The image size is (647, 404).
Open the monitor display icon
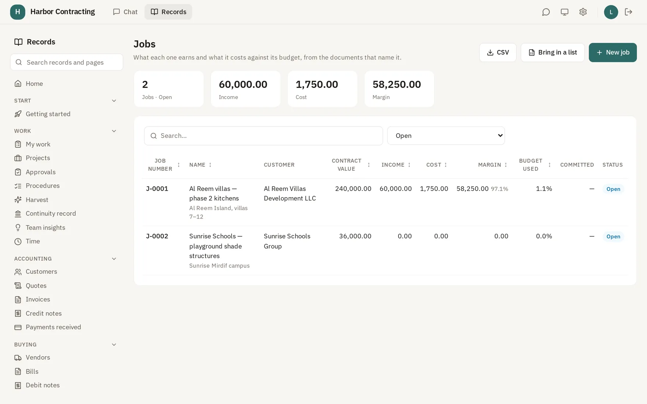click(x=564, y=12)
